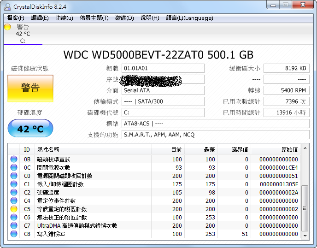
Task: Click the ID column header
Action: [27, 150]
